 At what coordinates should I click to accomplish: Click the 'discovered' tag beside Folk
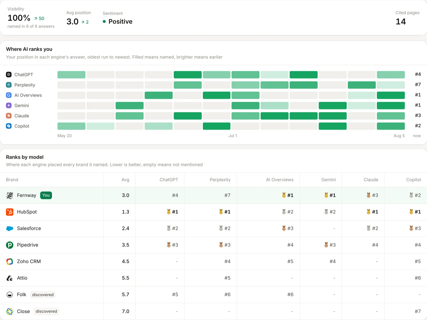43,295
